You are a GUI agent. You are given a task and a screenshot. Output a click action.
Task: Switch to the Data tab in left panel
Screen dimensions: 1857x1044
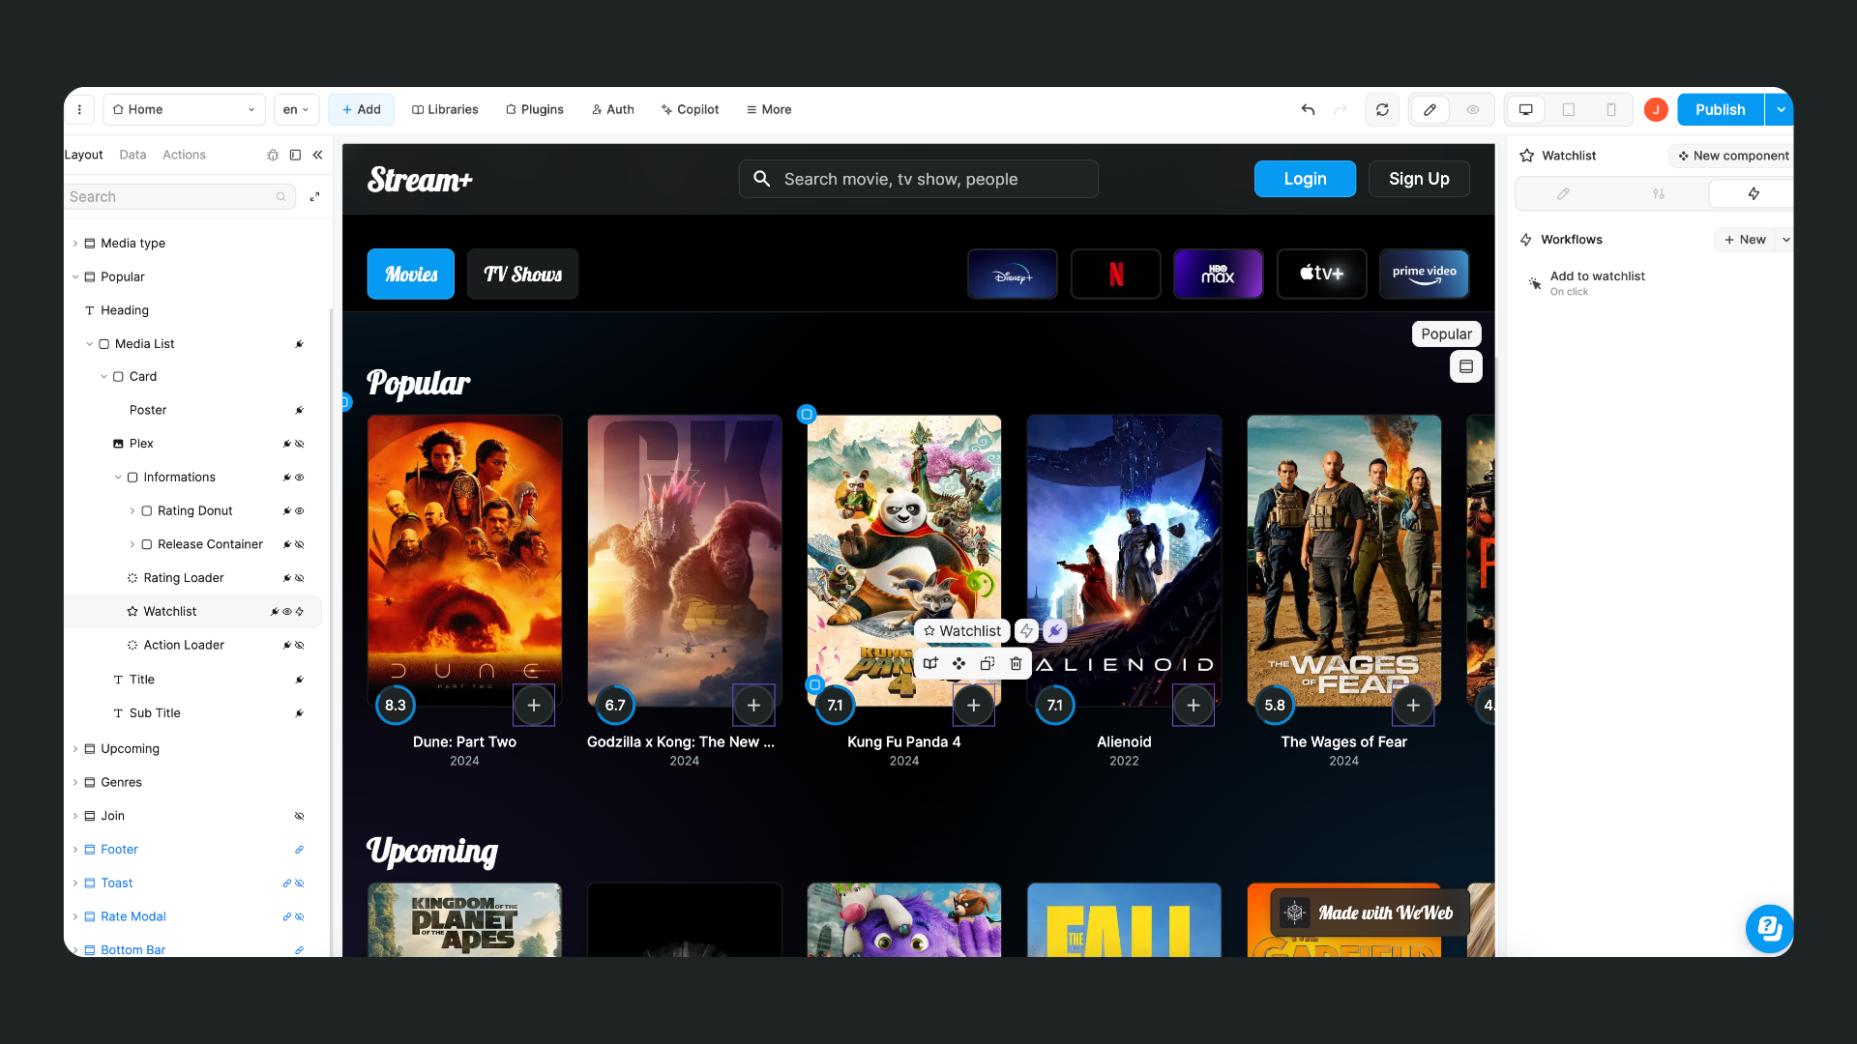133,155
